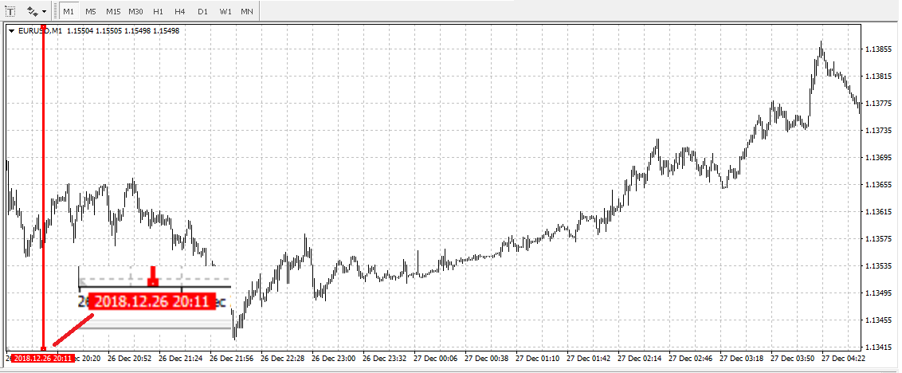Click the 27 Dec 01:10 time label
The image size is (902, 373).
click(538, 358)
